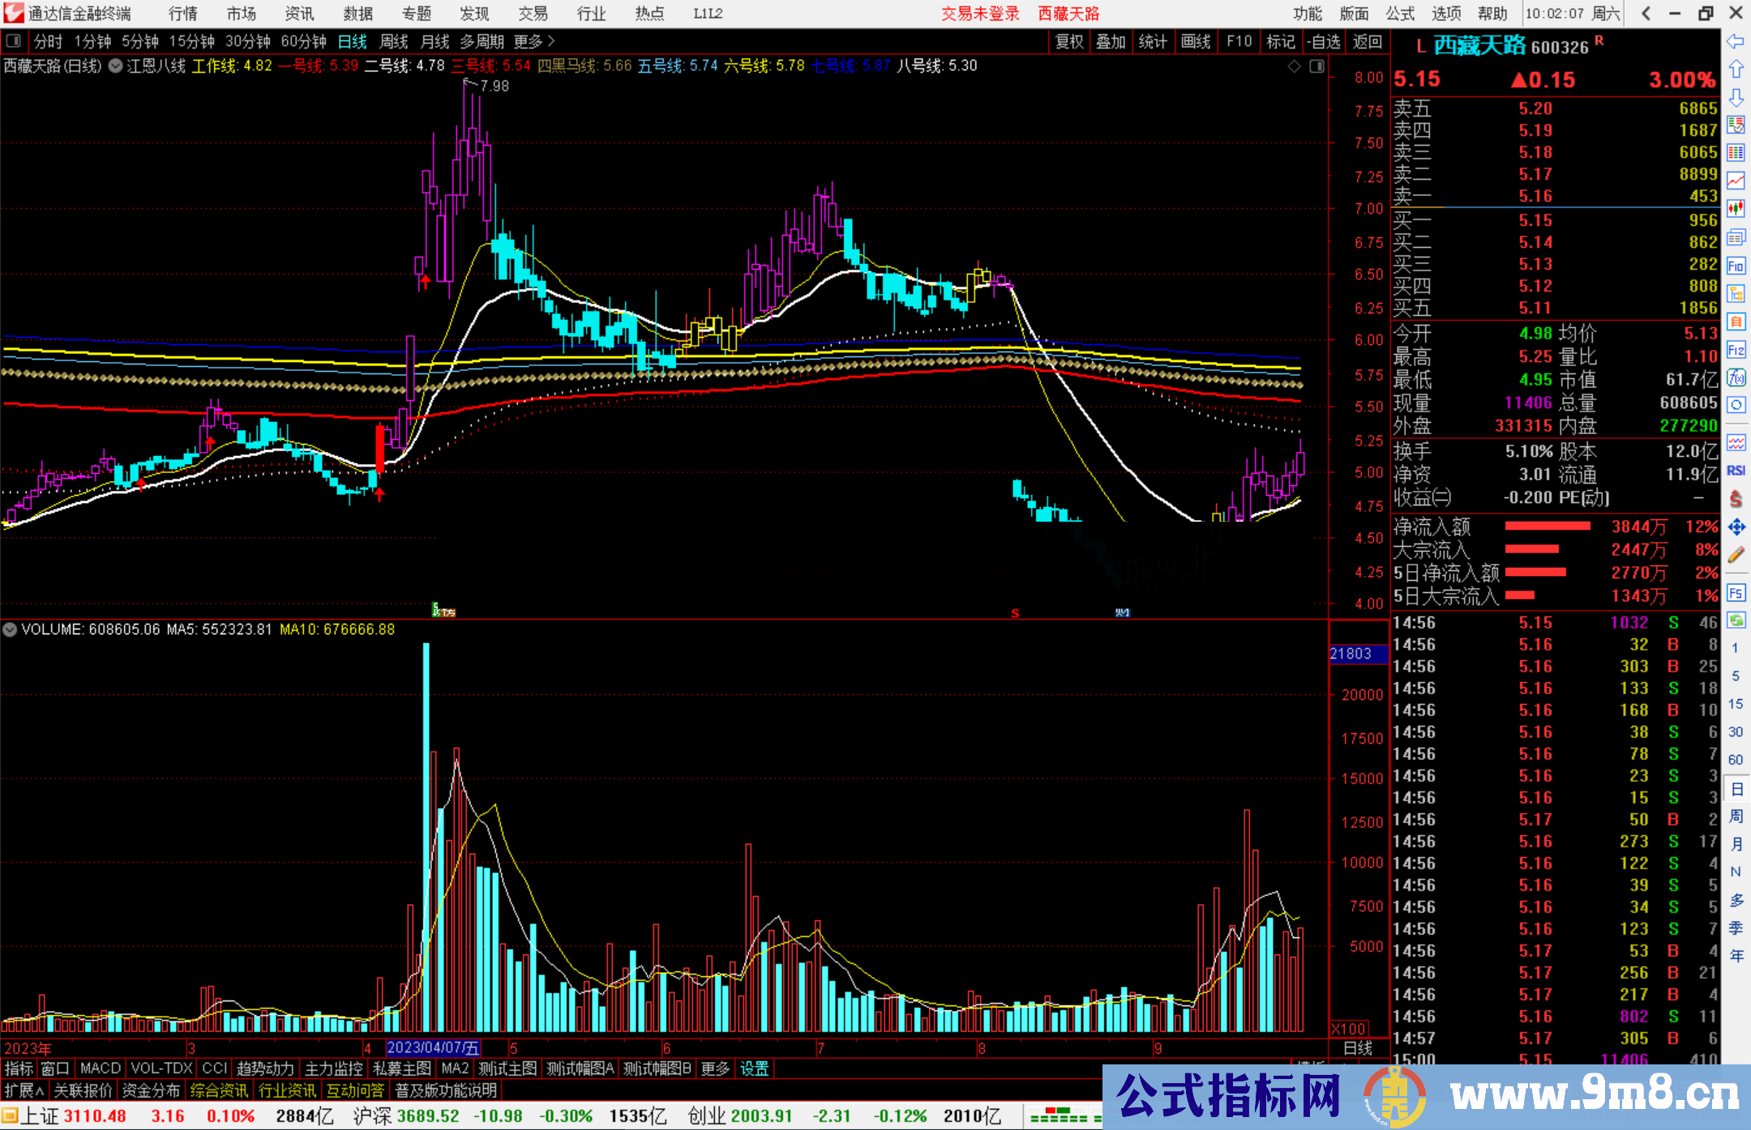This screenshot has height=1130, width=1751.
Task: Click the down arrow icon in right sidebar
Action: (x=1736, y=97)
